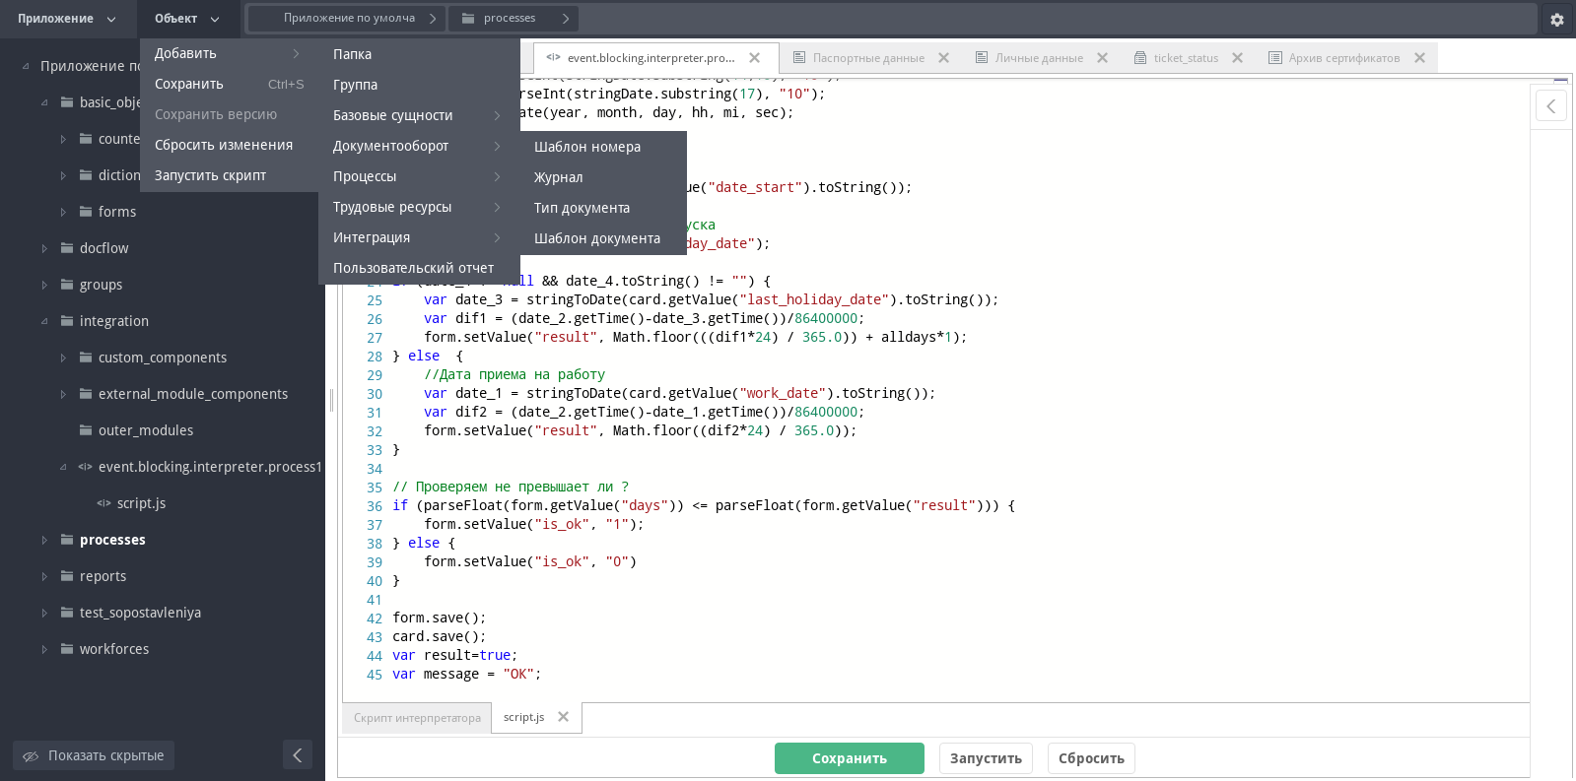The height and width of the screenshot is (781, 1576).
Task: Click code icon next to script.js in the tree
Action: point(104,503)
